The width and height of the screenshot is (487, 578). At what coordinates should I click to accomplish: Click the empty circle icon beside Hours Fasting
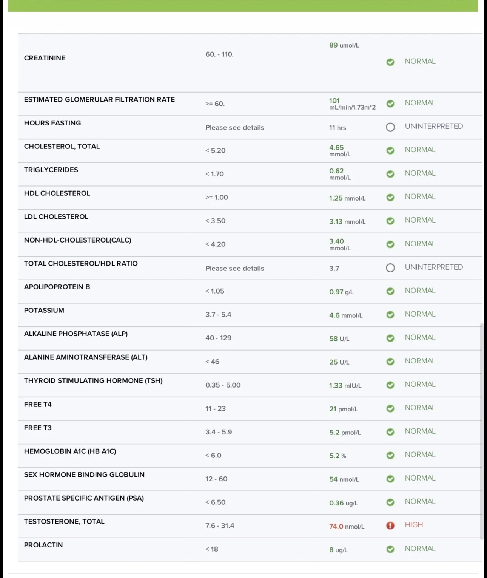pyautogui.click(x=390, y=127)
